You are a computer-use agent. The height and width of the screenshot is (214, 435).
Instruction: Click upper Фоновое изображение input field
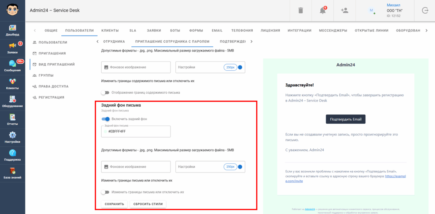coord(136,67)
